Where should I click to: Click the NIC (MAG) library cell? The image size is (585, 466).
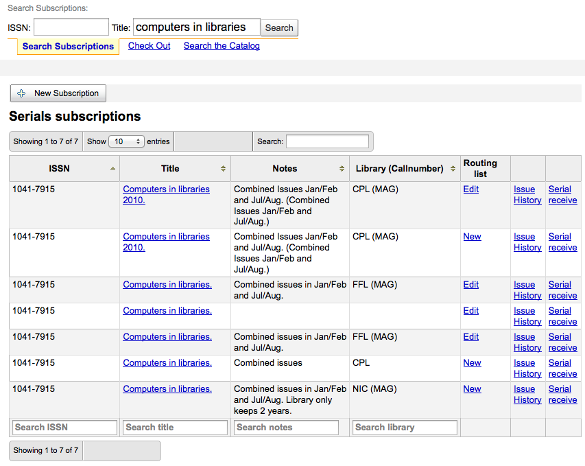(405, 400)
